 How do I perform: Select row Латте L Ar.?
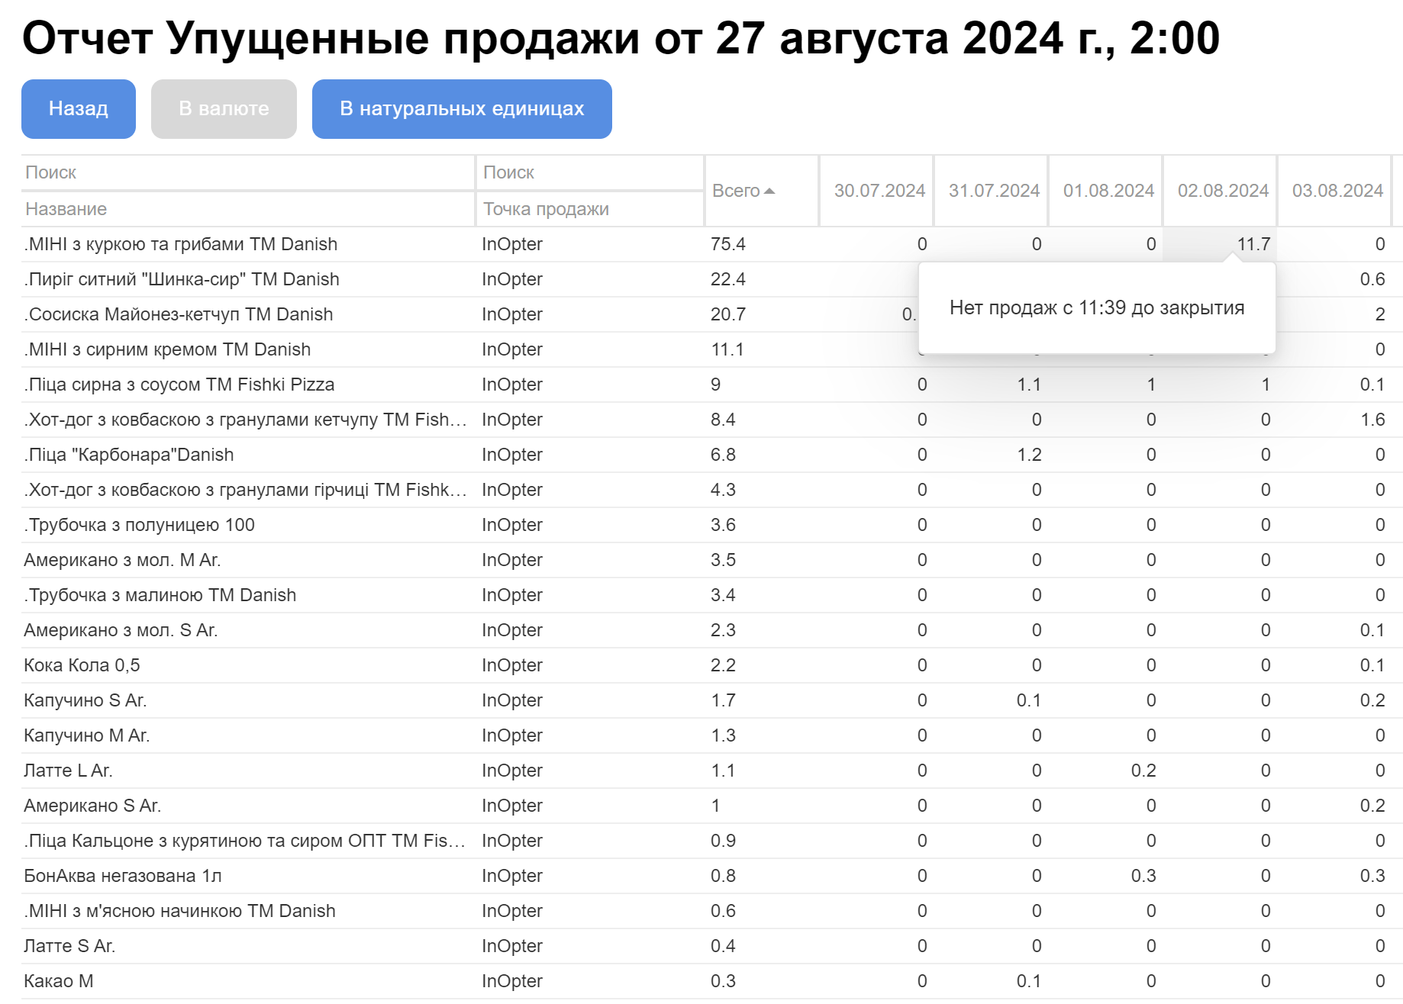[x=711, y=771]
